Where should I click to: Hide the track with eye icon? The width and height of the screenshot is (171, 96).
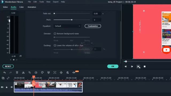[x=11, y=87]
